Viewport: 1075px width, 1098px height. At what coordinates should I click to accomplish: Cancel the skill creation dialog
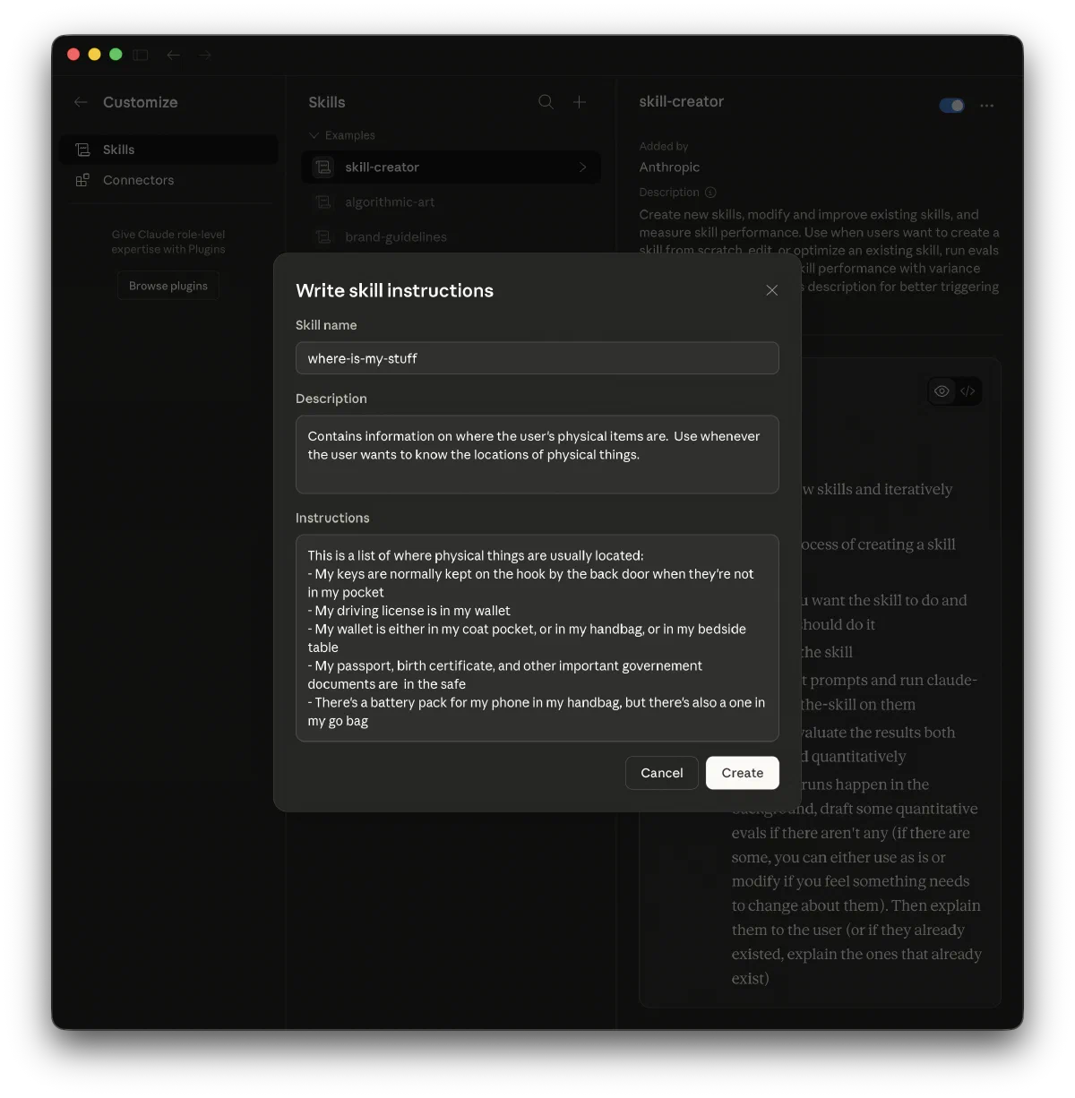click(661, 773)
